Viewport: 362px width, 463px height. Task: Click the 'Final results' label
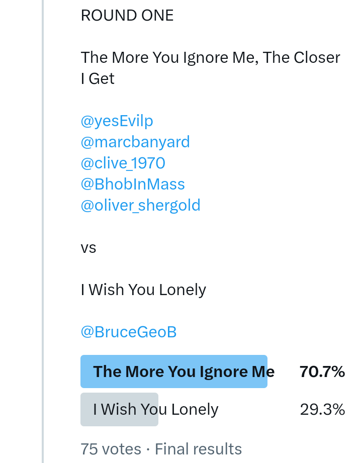(198, 448)
